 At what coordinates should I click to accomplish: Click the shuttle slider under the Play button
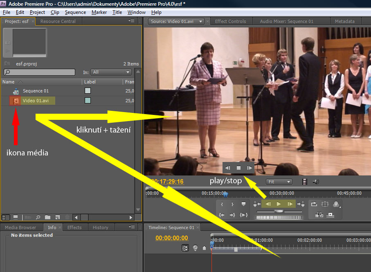pyautogui.click(x=279, y=211)
